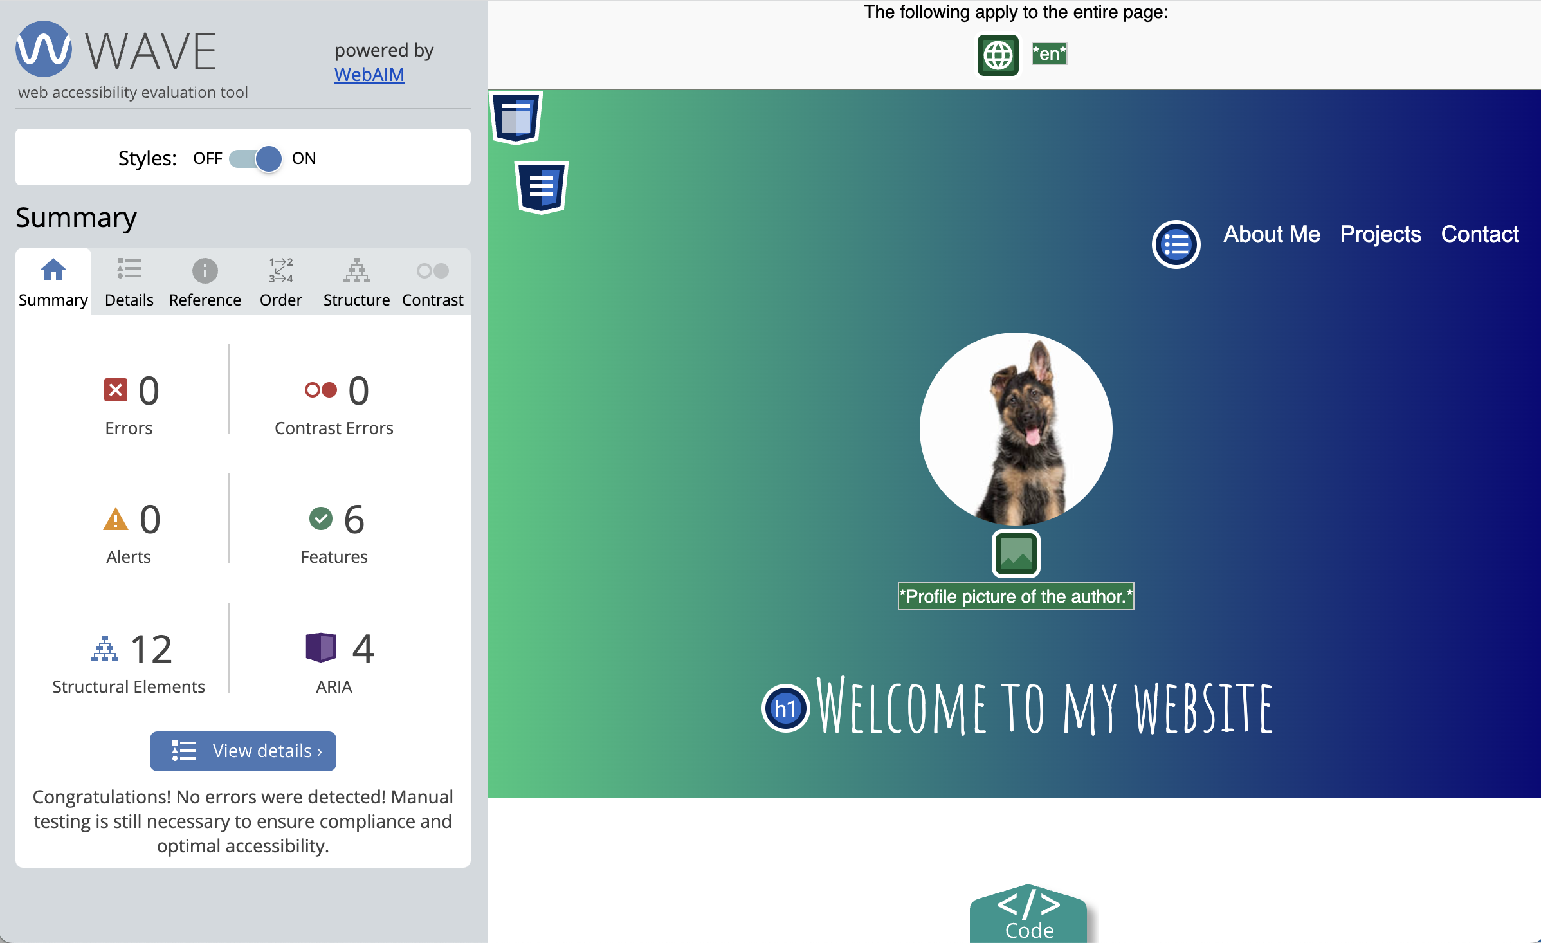Click the nav element HTML5 icon
Screen dimensions: 1541x943
point(540,187)
